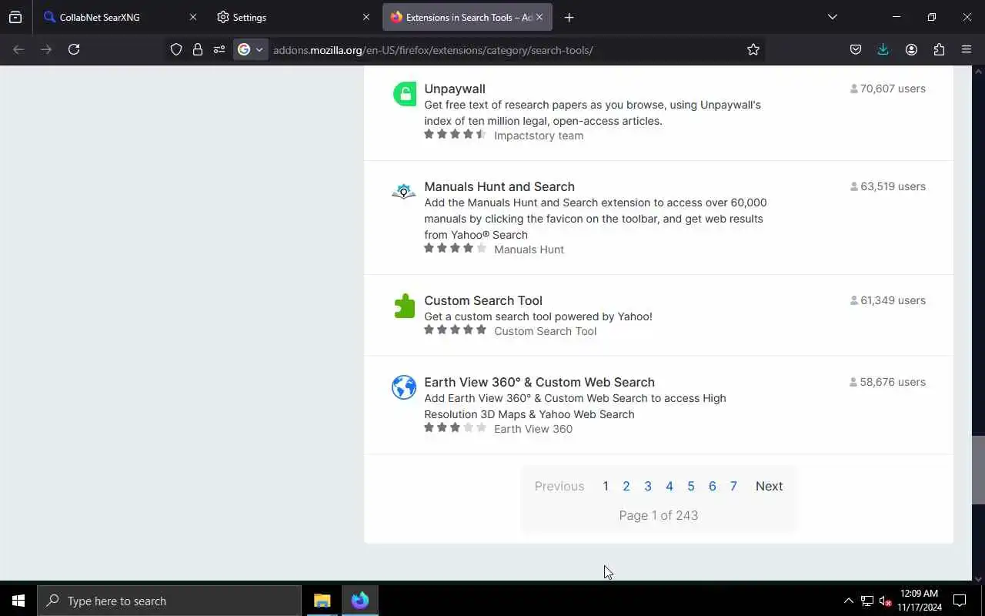Show downloads panel
The image size is (985, 616).
click(883, 49)
